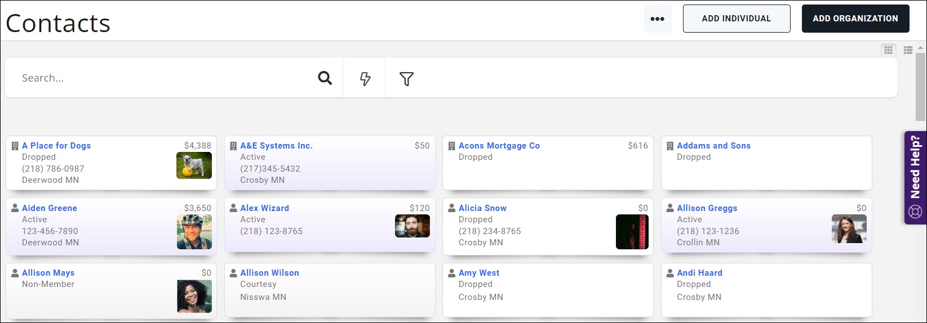
Task: Open the Acons Mortgage Co link
Action: pos(499,146)
